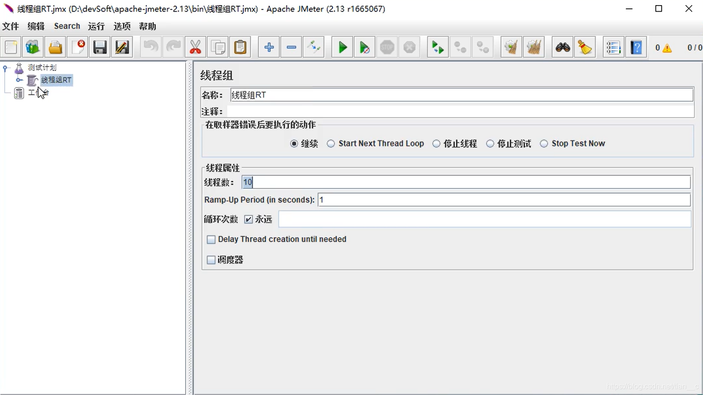This screenshot has width=703, height=395.
Task: Cut selection with the scissors icon
Action: point(195,47)
